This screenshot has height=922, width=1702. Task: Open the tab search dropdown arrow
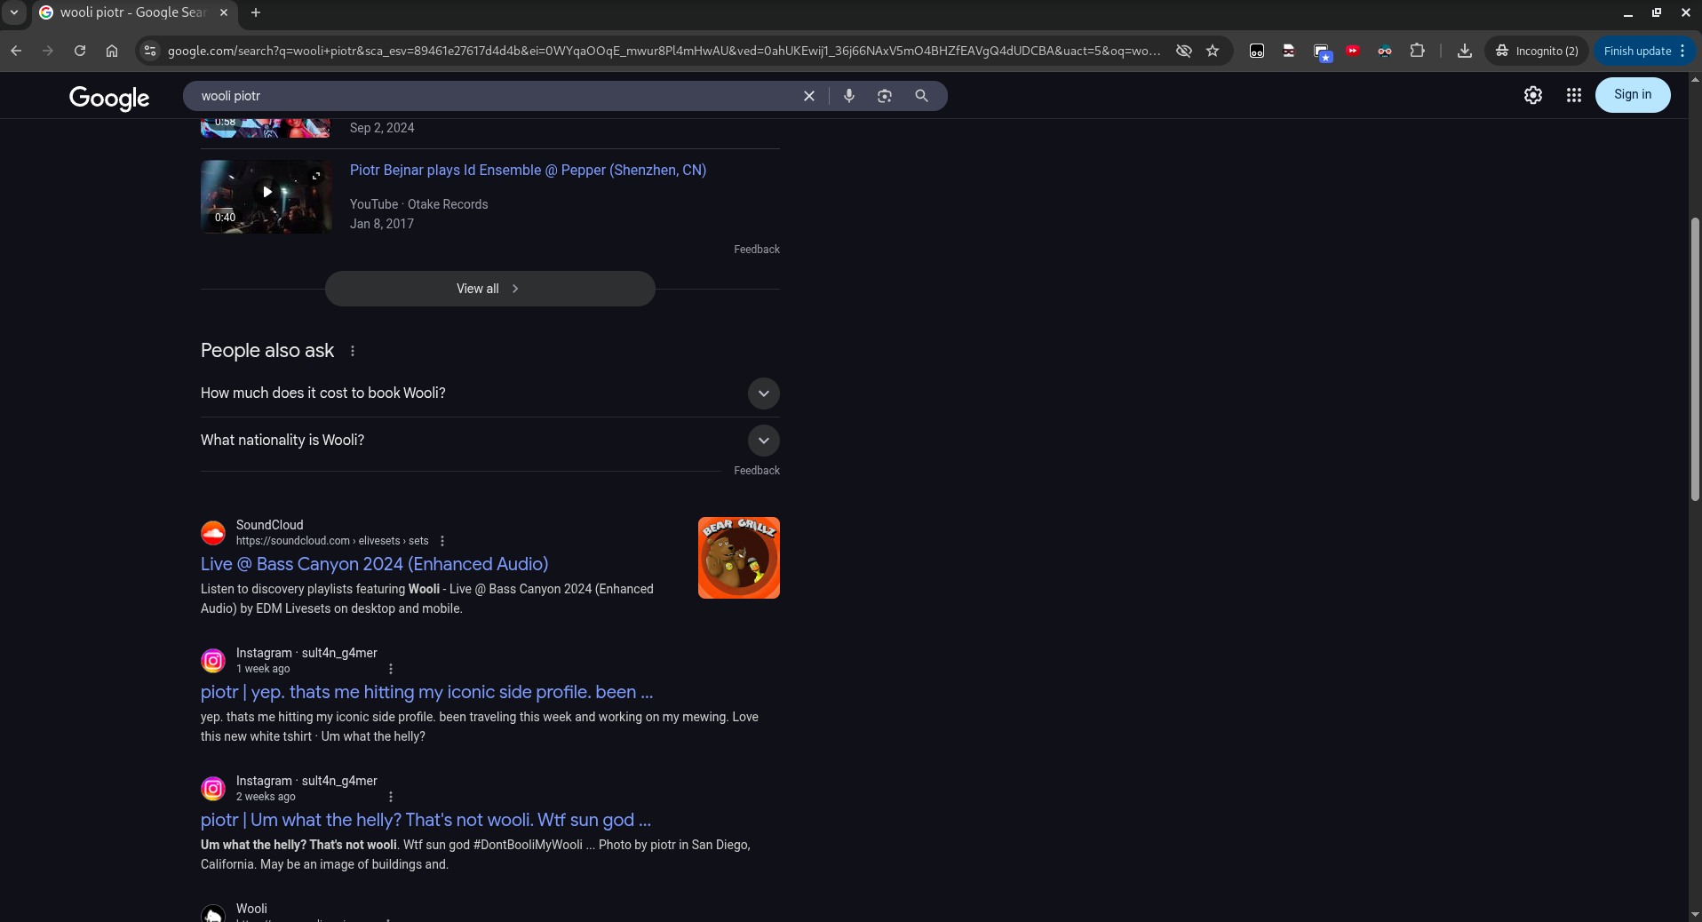click(x=14, y=12)
